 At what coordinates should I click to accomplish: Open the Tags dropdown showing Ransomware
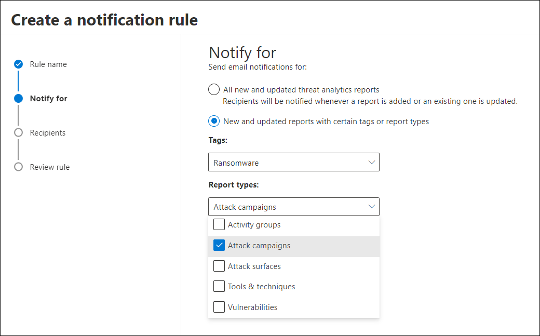(294, 163)
